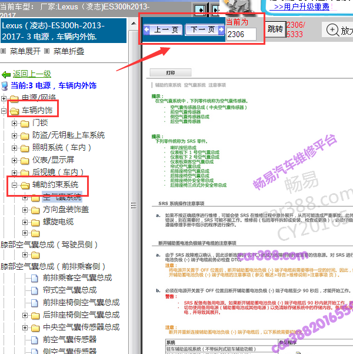Click document icon for 前排座椅侧空气囊总成
Screen dimensions: 353x354
click(x=35, y=303)
